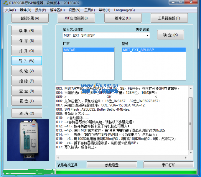Viewport: 201px width, 177px height.
Task: Click the 取消 (C) cancel button
Action: coord(27,113)
